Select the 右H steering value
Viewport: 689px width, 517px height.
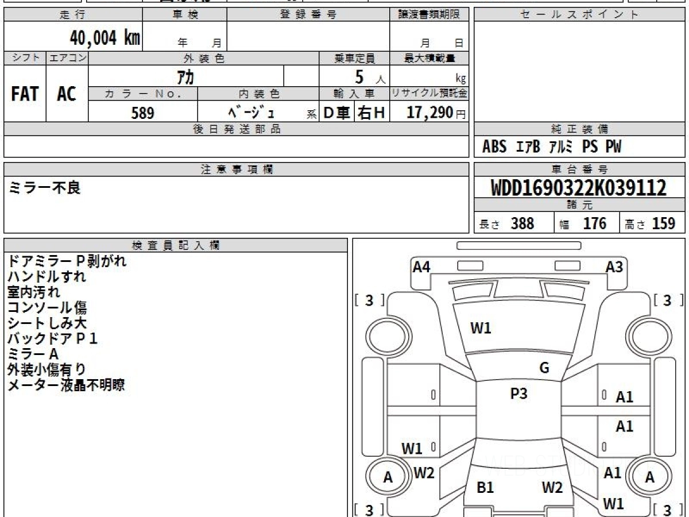coord(371,113)
